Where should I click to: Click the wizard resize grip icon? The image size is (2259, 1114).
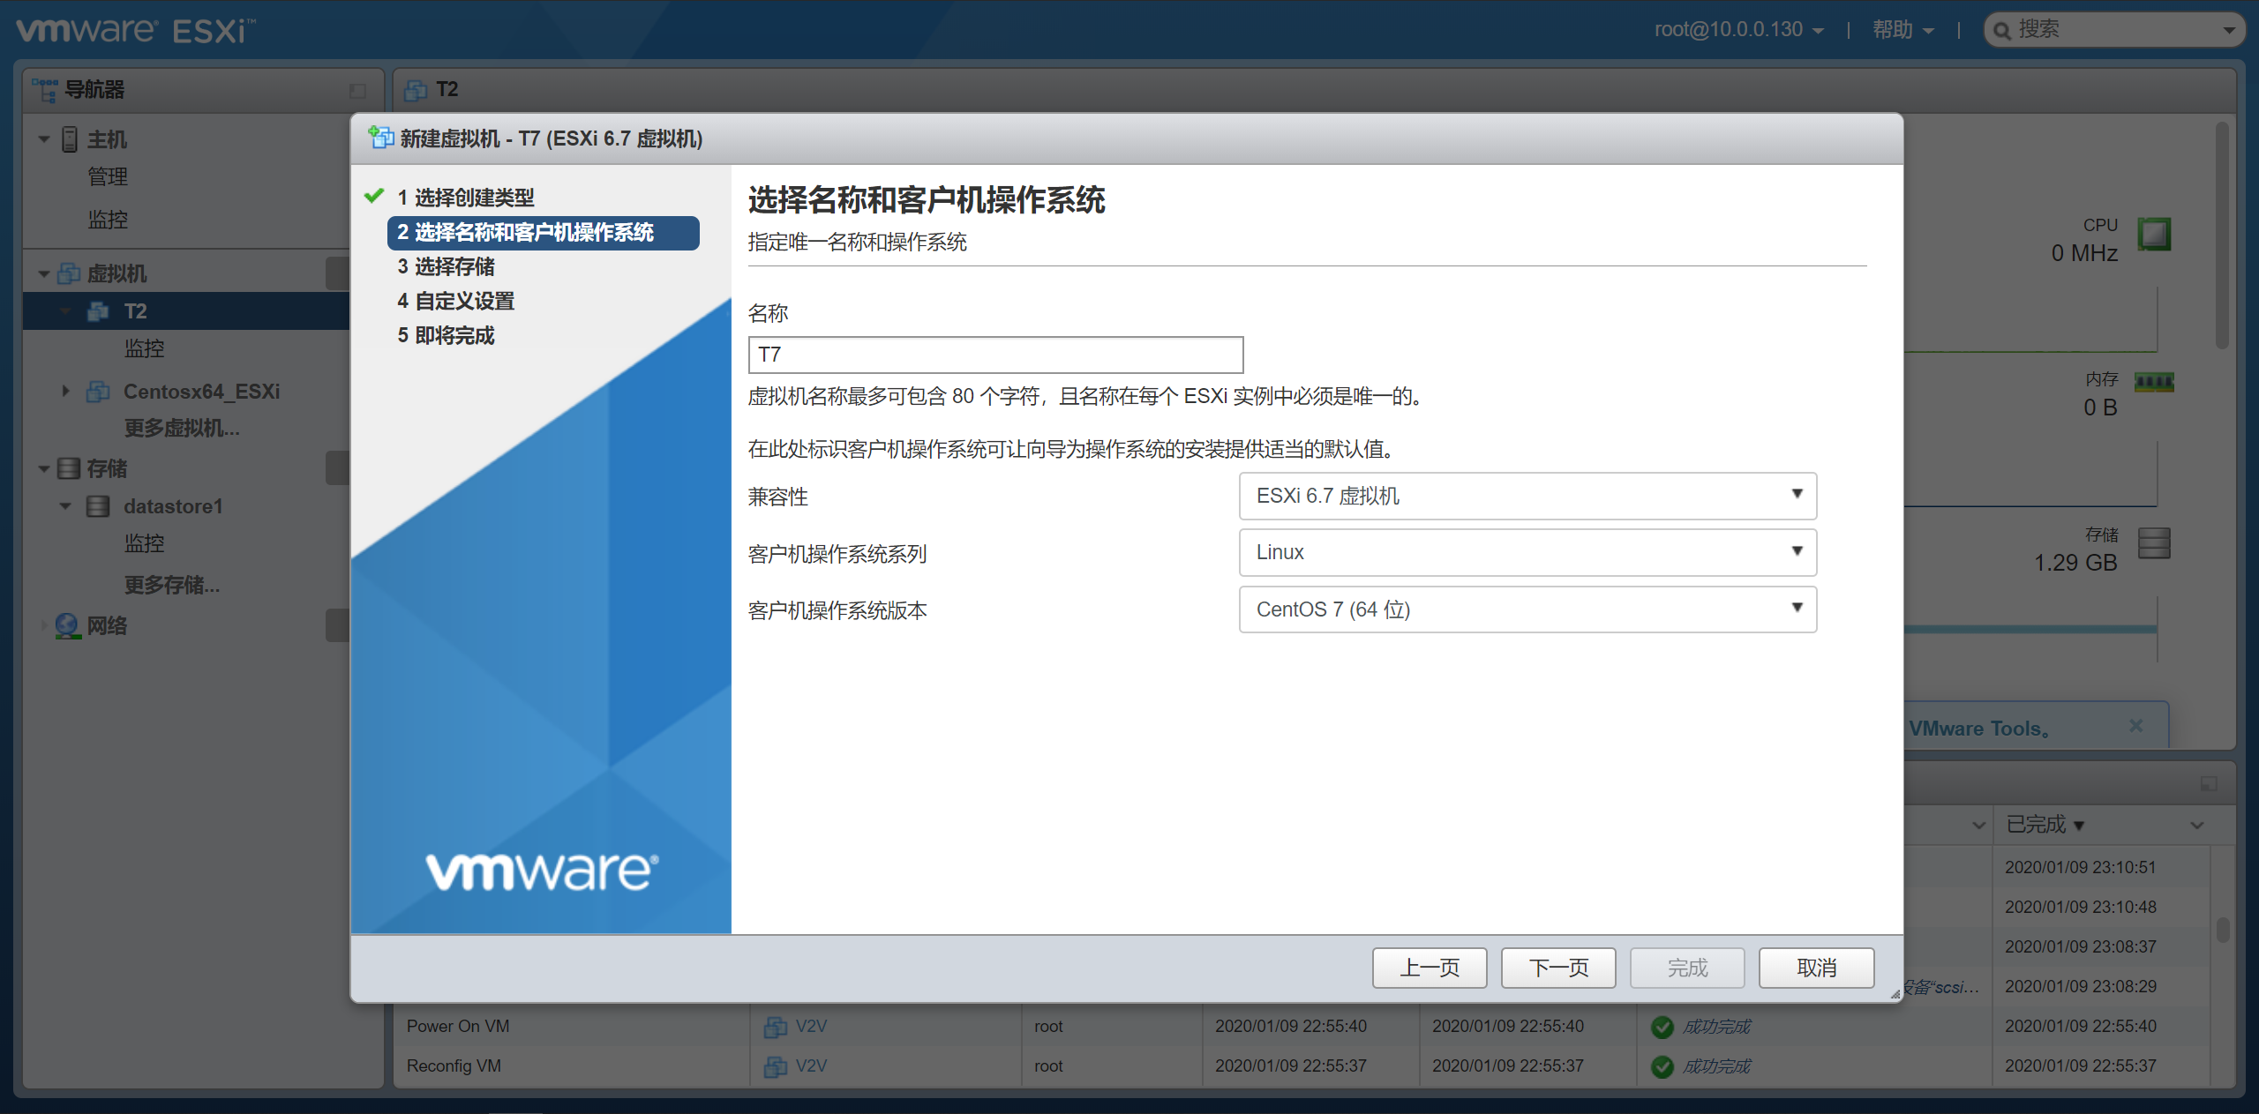(1895, 994)
